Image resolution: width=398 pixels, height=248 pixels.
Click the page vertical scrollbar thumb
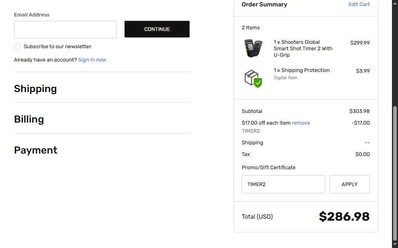395,173
